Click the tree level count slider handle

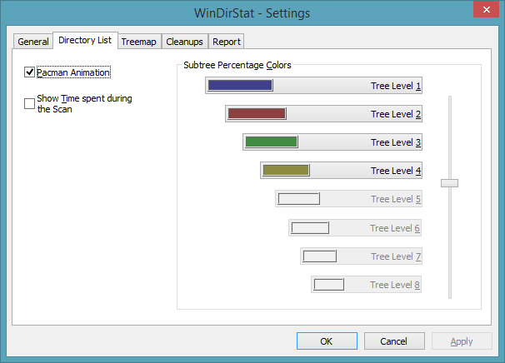pos(450,182)
